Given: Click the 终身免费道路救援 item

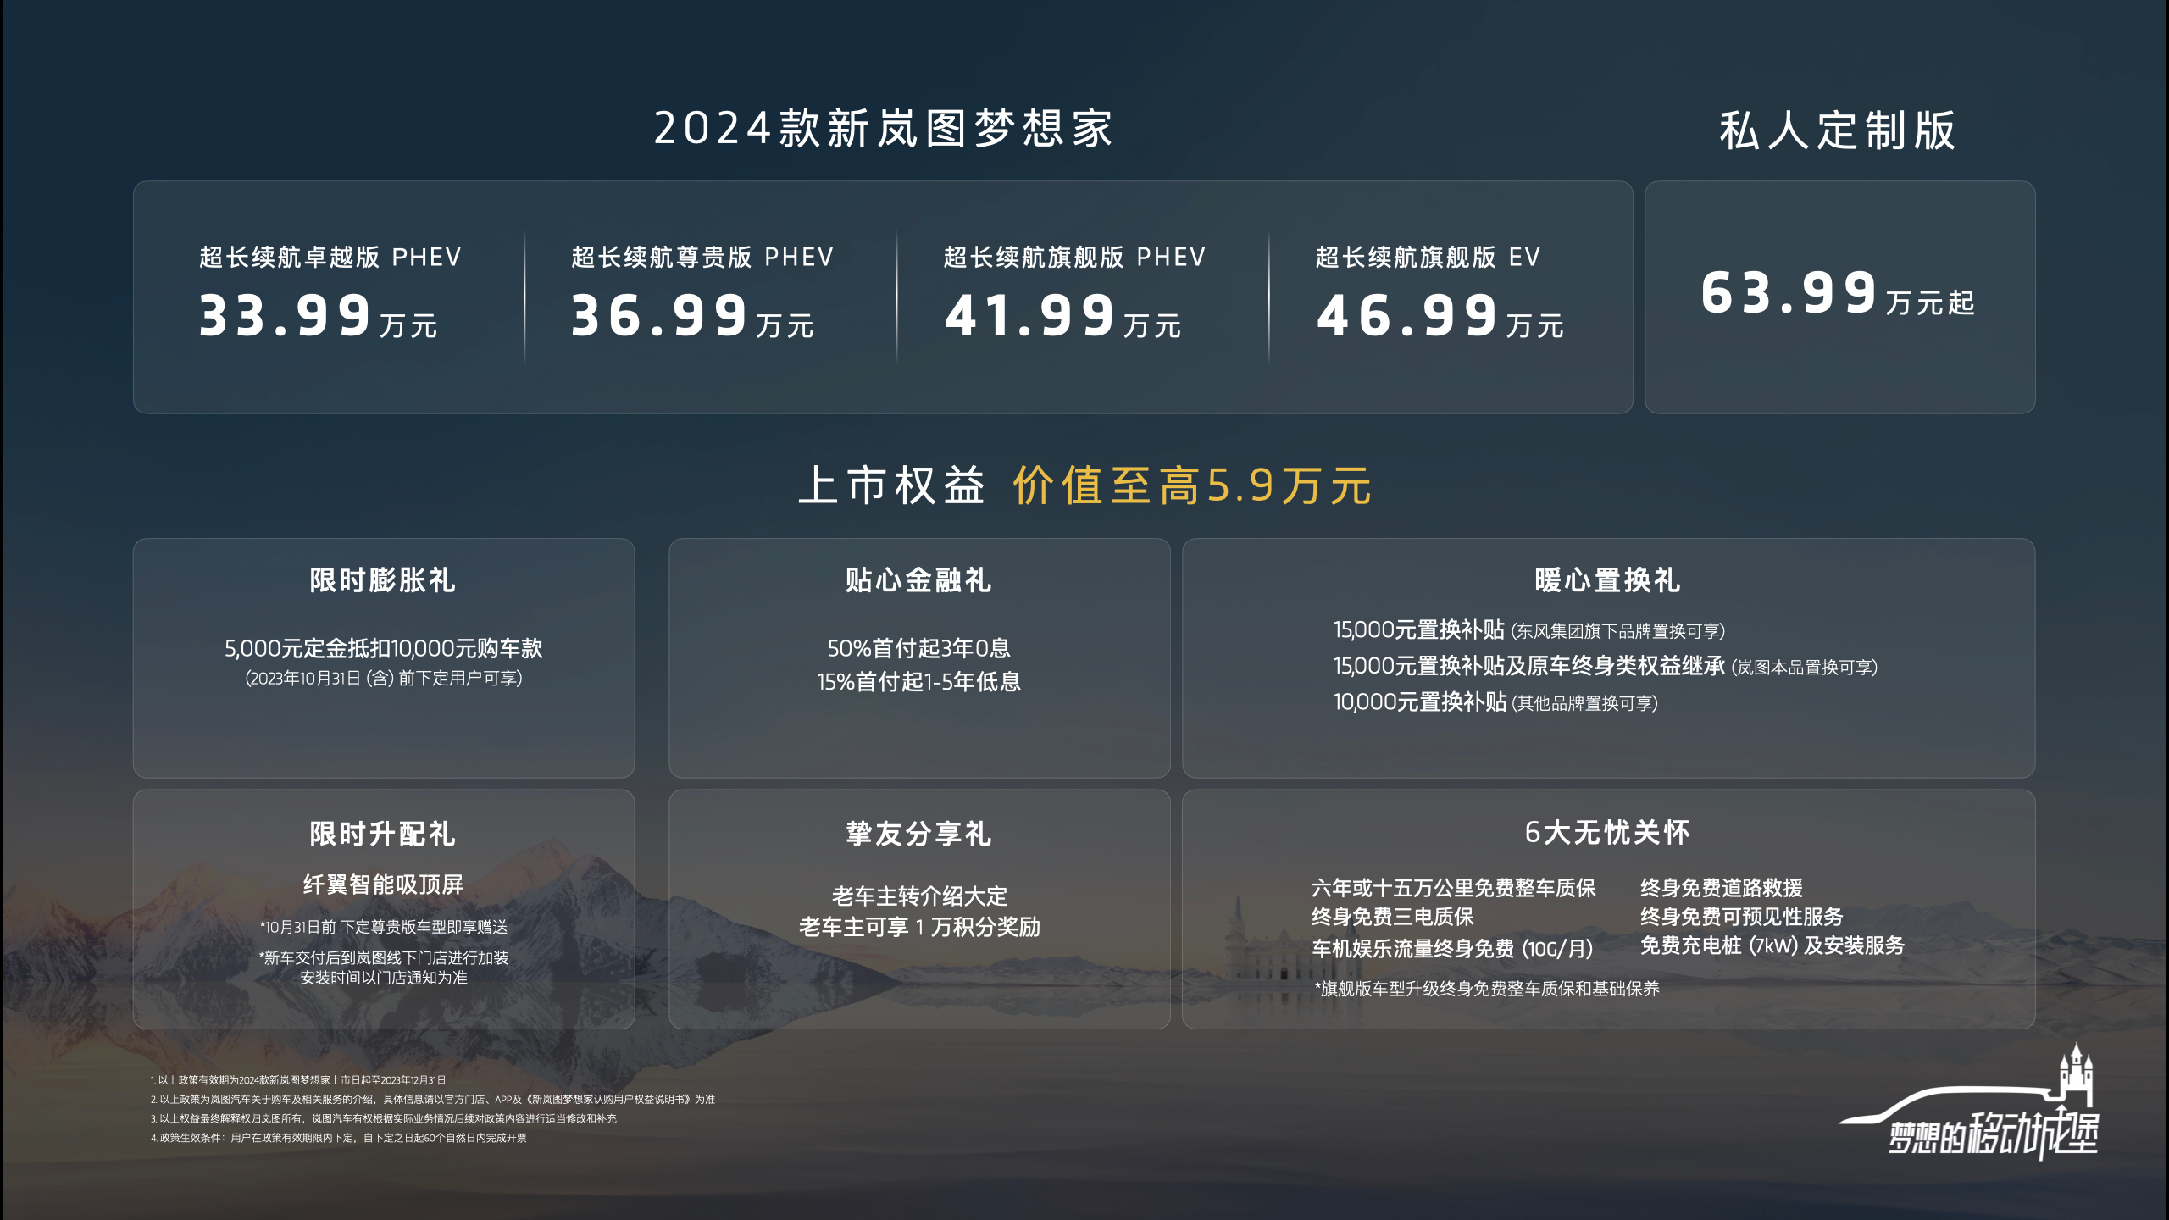Looking at the screenshot, I should tap(1722, 888).
